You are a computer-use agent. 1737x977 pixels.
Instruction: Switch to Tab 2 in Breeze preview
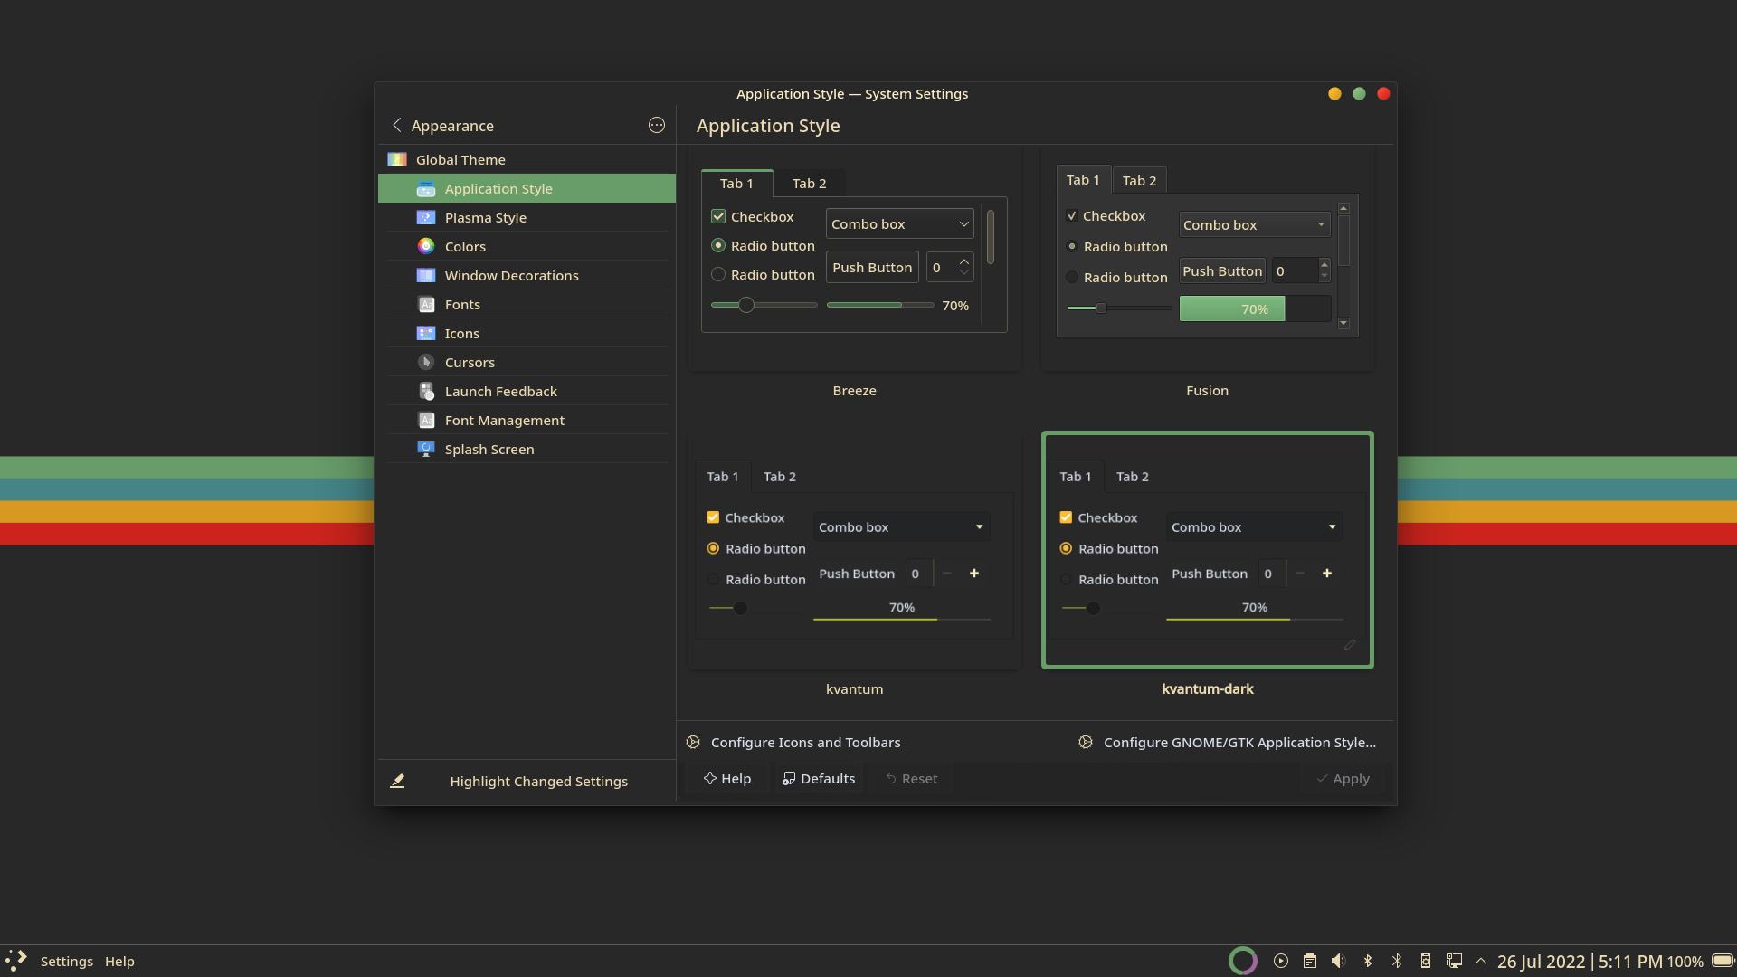(809, 183)
